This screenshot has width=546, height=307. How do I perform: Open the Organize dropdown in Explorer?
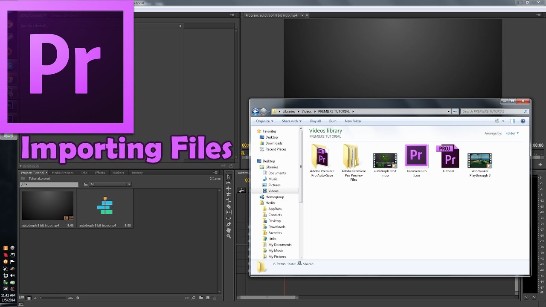264,121
